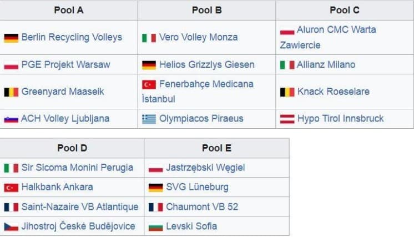414x237 pixels.
Task: Open the Allianz Milano team link
Action: (326, 64)
